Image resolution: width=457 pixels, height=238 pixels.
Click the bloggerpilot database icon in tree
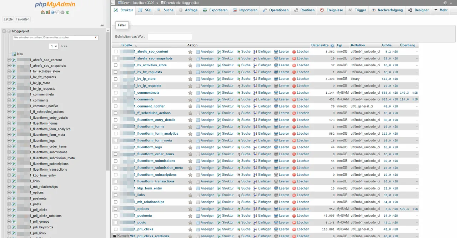pos(9,31)
